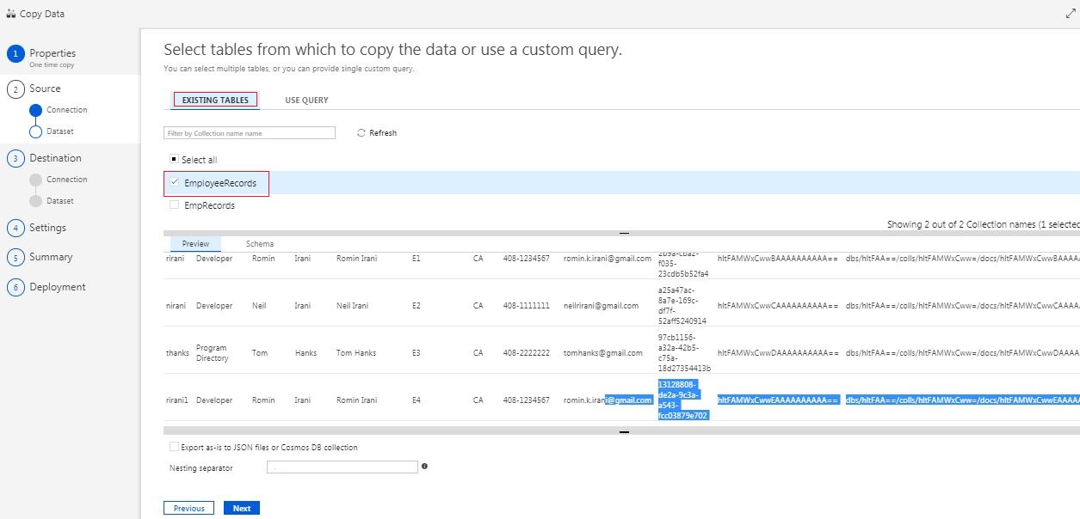Click the Copy Data icon top left

tap(12, 13)
